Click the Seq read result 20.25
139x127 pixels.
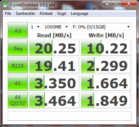coord(54,48)
